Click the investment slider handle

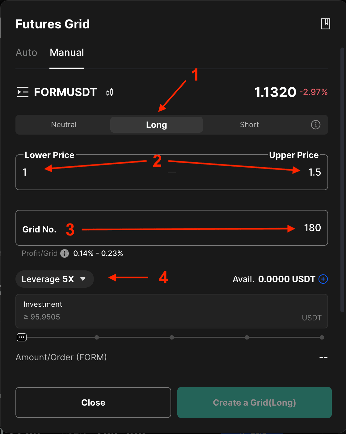22,337
